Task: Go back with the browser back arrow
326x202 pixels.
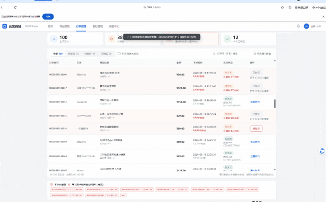Action: [2, 7]
